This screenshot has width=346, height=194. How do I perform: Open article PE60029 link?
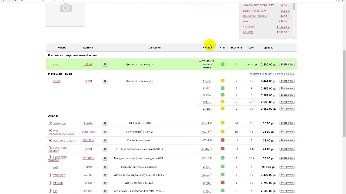click(x=88, y=183)
